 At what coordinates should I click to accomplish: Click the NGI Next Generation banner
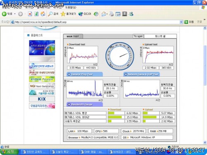tap(42, 86)
